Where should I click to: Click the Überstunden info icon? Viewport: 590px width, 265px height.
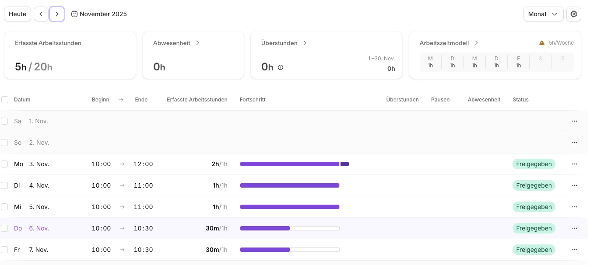click(281, 67)
